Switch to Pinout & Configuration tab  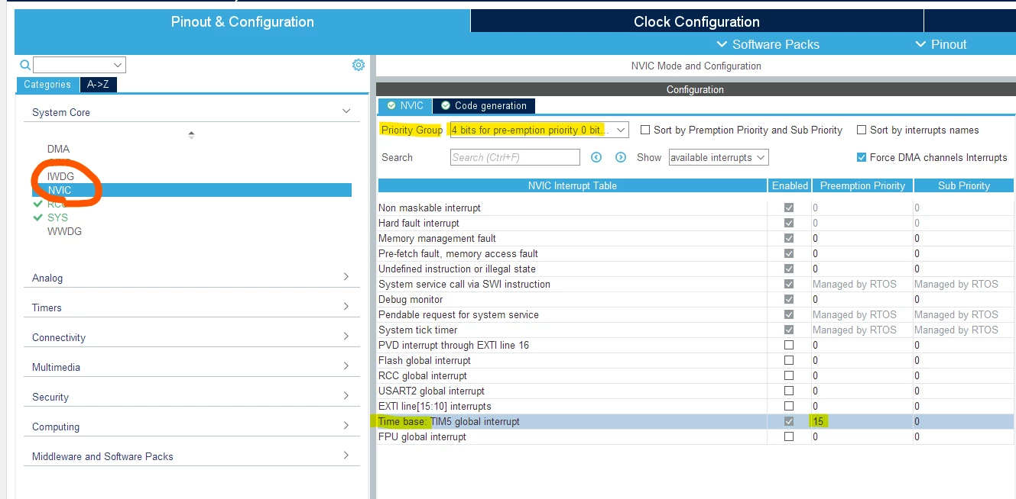tap(242, 21)
